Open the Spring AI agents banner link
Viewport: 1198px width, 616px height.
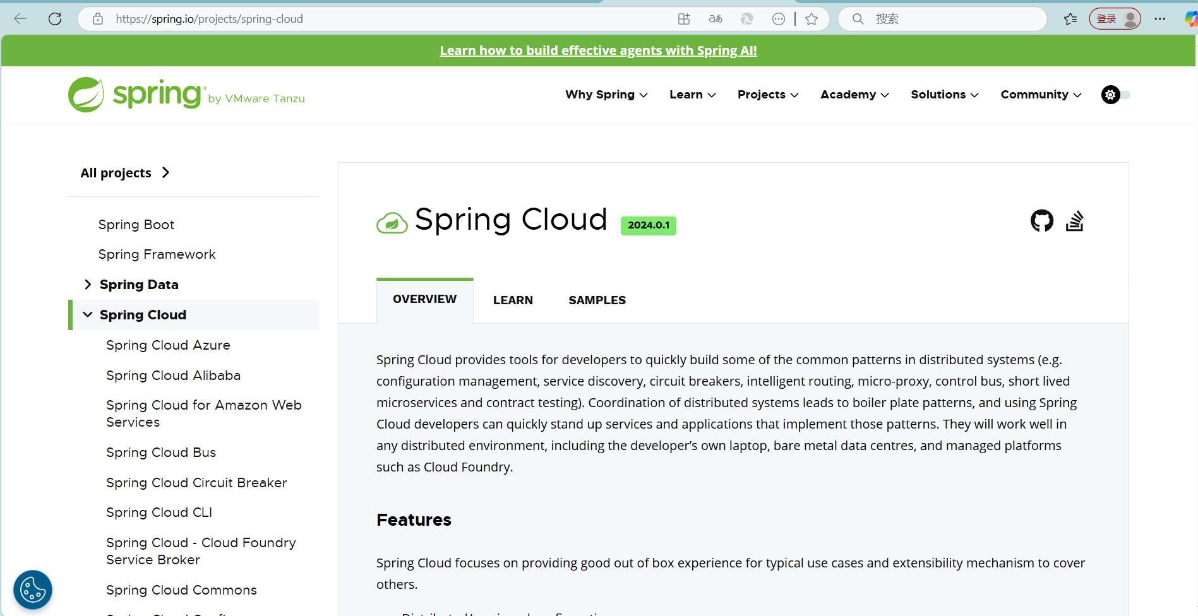point(598,50)
